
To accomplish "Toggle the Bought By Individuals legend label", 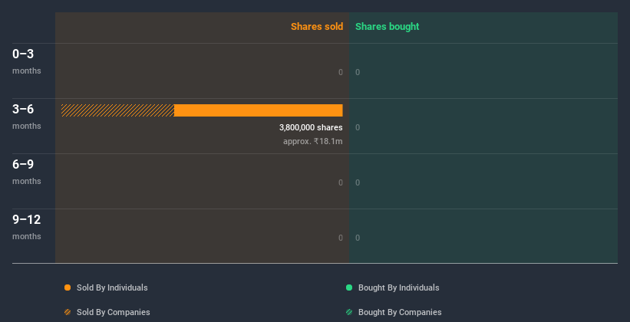I will tap(398, 287).
